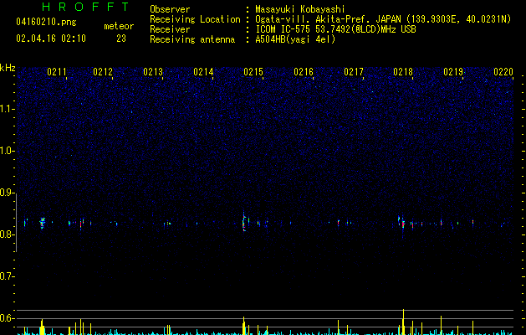Screen dimensions: 526x335
Task: Click the 0.7 kHz axis label
Action: (x=7, y=276)
